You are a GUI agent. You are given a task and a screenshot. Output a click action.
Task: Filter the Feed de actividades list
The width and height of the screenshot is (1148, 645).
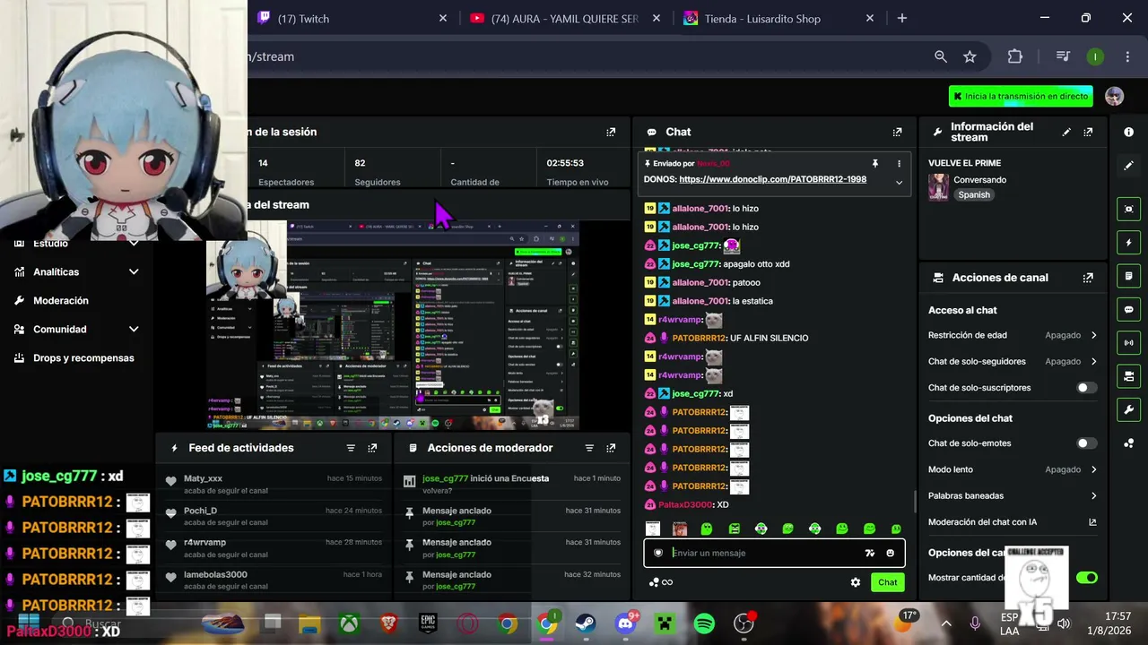(351, 448)
